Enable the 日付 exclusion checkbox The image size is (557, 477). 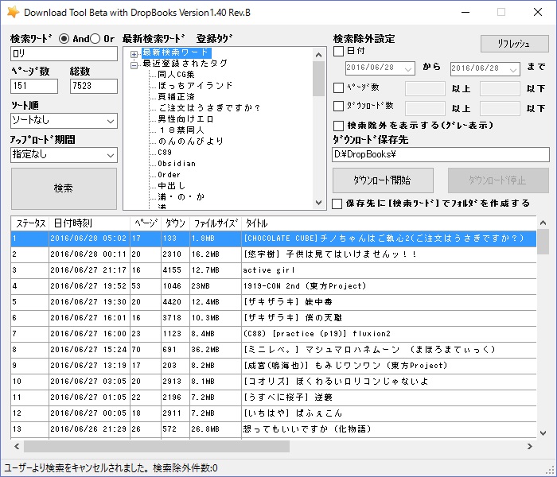338,52
